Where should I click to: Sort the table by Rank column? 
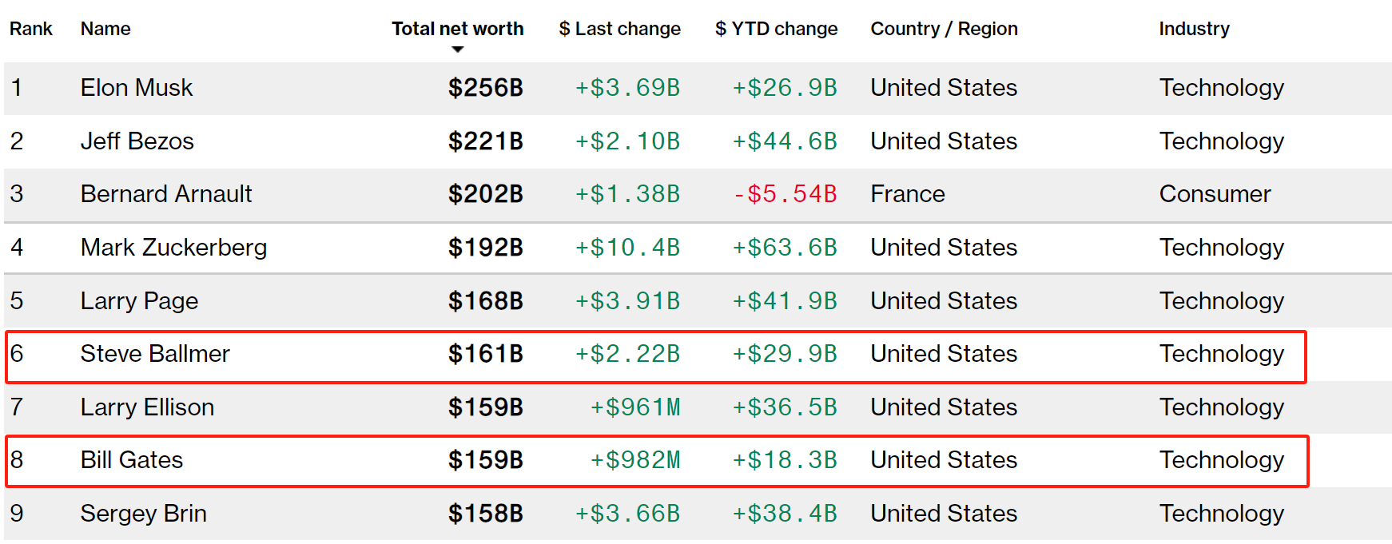[x=30, y=29]
